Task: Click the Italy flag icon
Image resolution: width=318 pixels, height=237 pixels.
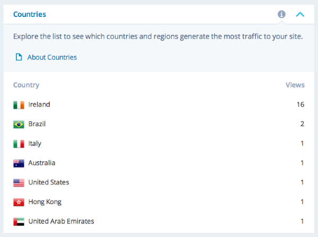Action: coord(19,144)
